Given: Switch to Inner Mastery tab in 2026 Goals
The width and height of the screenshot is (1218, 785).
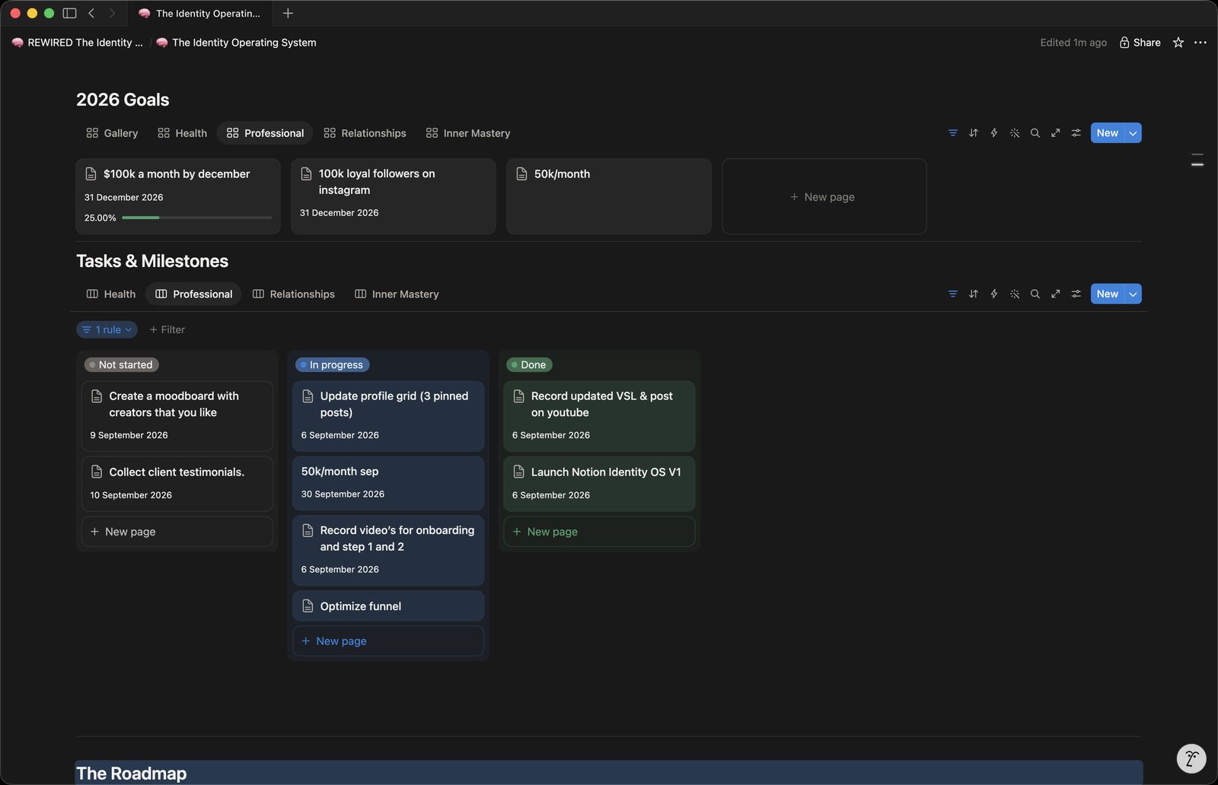Looking at the screenshot, I should coord(468,133).
